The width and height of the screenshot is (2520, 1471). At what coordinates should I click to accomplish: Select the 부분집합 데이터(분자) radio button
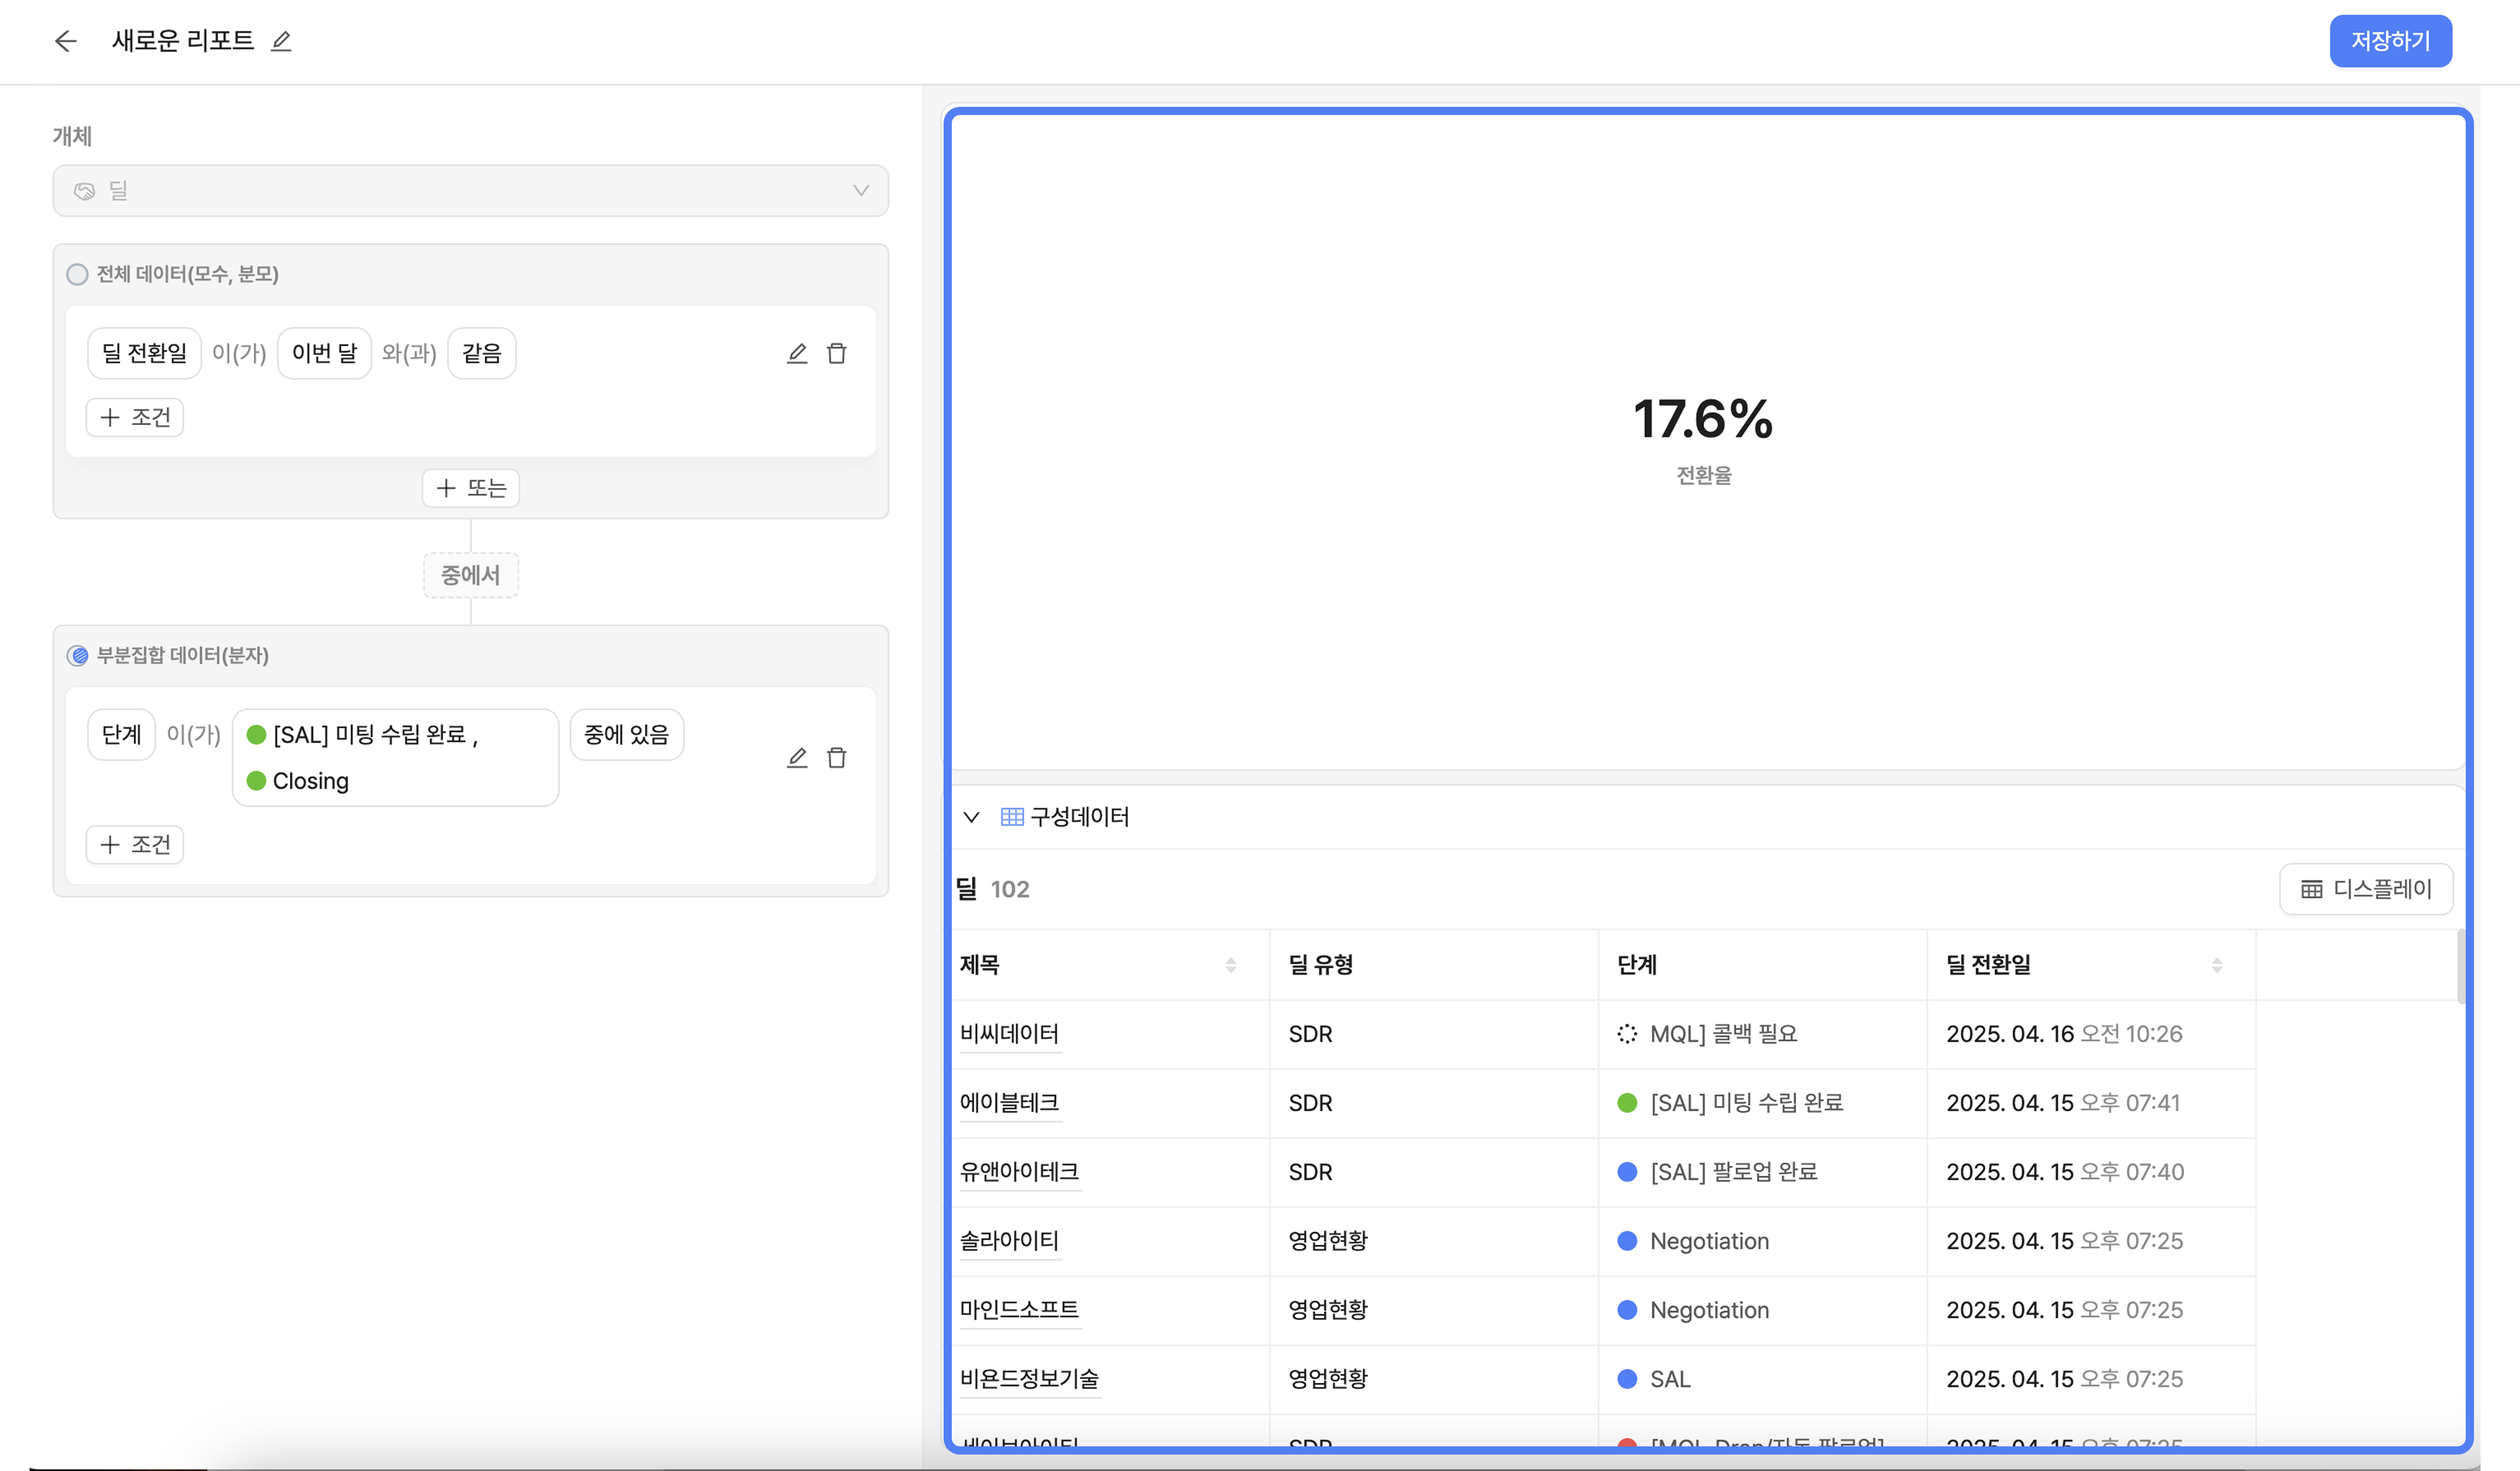77,655
